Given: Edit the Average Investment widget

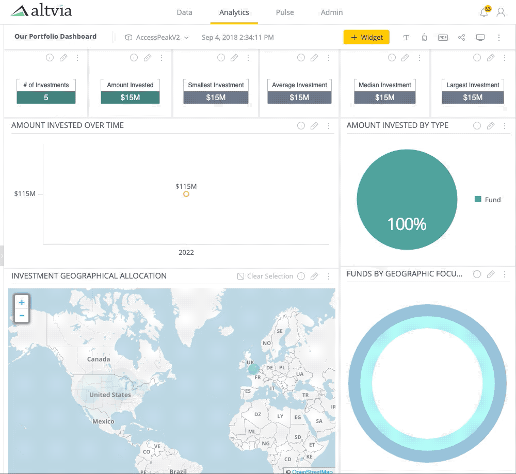Looking at the screenshot, I should pos(315,58).
